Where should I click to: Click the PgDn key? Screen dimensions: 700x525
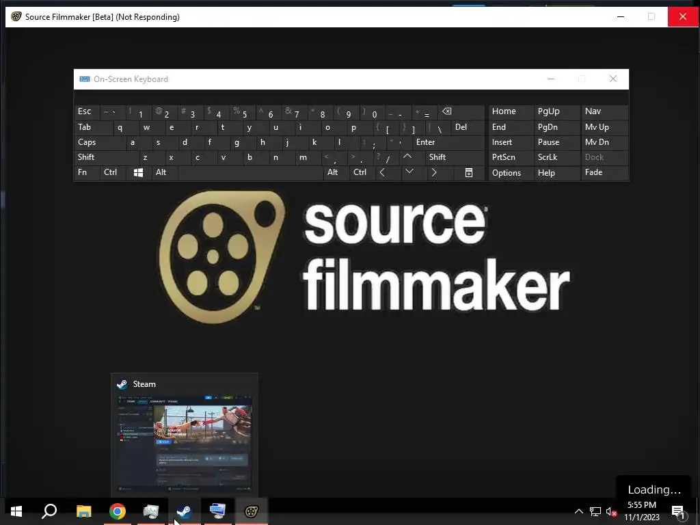(x=556, y=128)
